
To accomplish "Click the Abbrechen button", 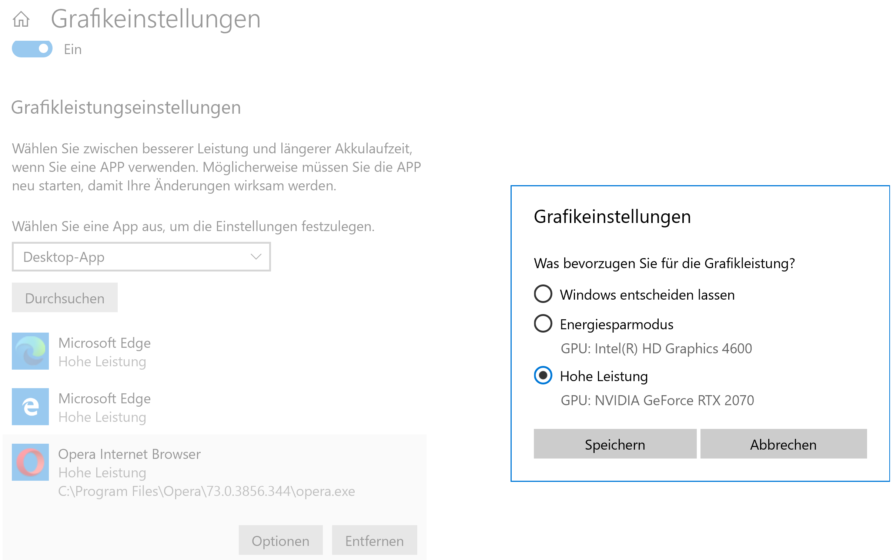I will pyautogui.click(x=783, y=444).
